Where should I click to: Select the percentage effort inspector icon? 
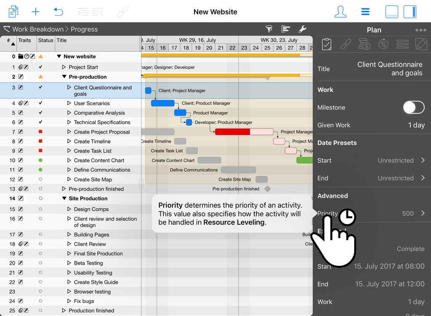pyautogui.click(x=384, y=44)
